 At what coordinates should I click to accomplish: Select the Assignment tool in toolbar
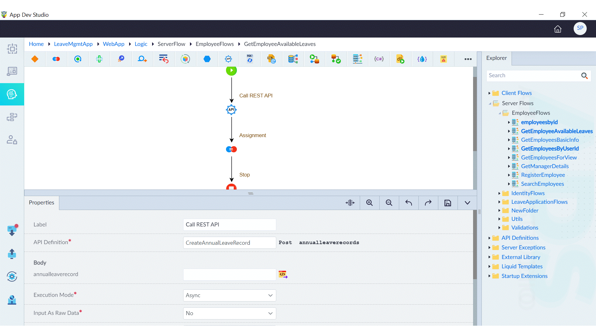click(x=56, y=59)
